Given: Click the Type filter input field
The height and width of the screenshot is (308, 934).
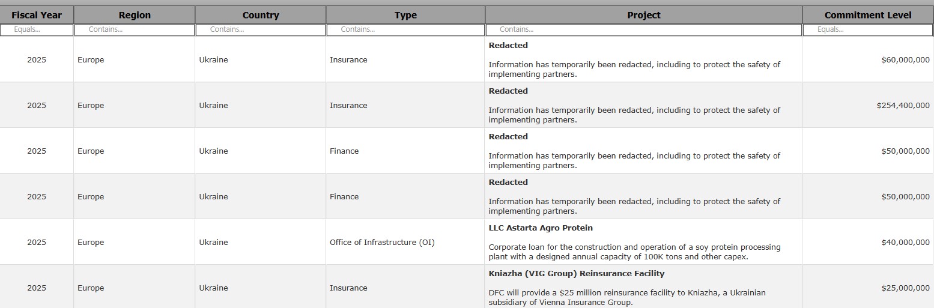Looking at the screenshot, I should pos(405,29).
